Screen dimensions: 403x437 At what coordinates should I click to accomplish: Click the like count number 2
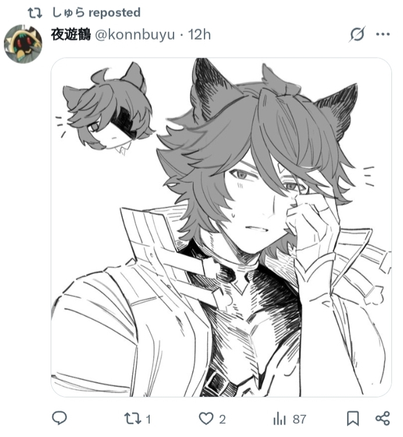tap(222, 419)
